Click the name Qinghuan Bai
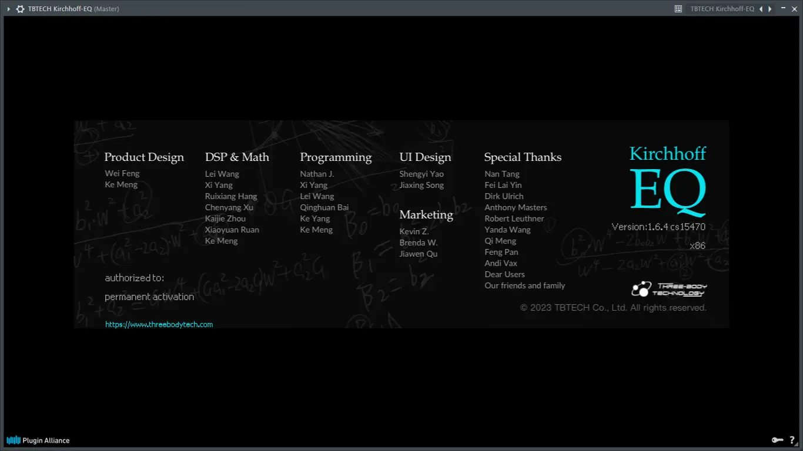Image resolution: width=803 pixels, height=451 pixels. tap(324, 207)
